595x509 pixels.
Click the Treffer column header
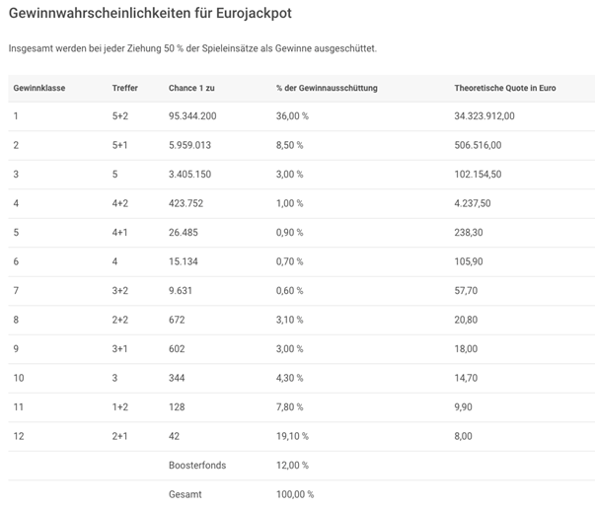[125, 88]
